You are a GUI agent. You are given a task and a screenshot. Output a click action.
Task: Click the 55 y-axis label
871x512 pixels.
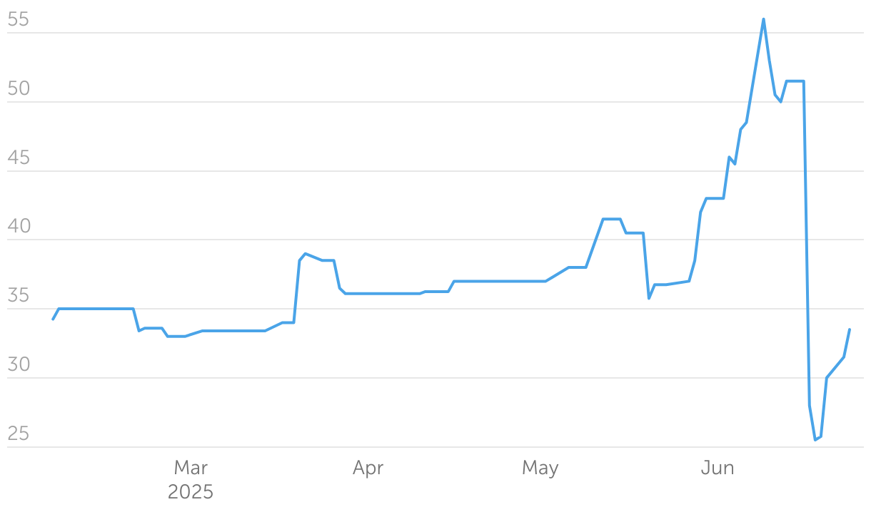[18, 20]
